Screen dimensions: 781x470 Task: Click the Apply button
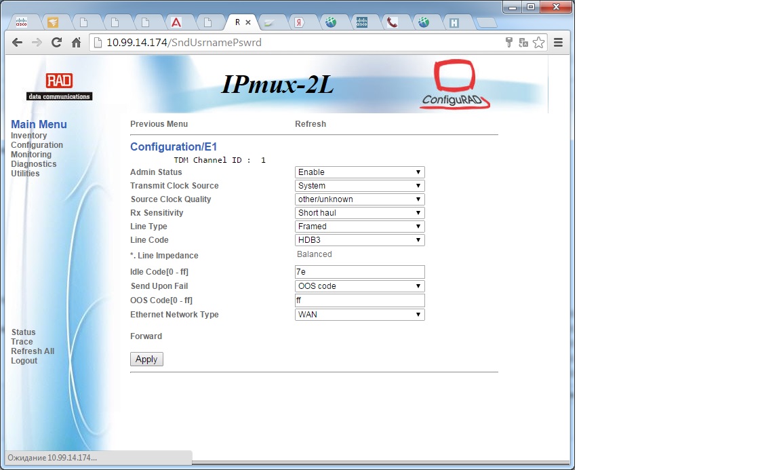coord(146,359)
